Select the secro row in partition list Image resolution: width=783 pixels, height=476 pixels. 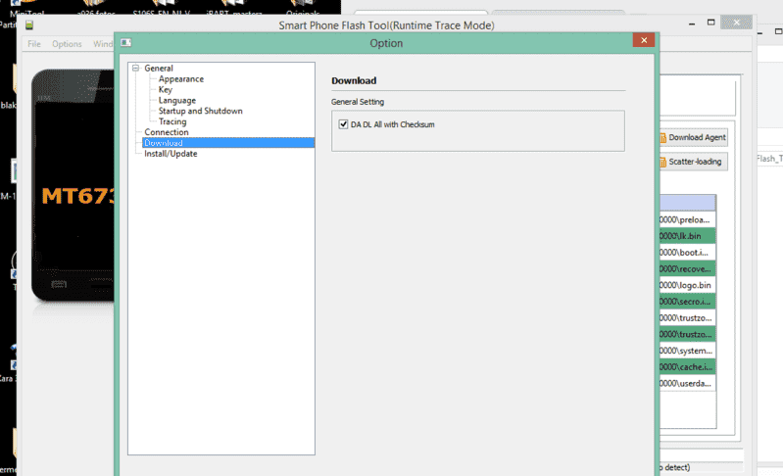coord(687,302)
